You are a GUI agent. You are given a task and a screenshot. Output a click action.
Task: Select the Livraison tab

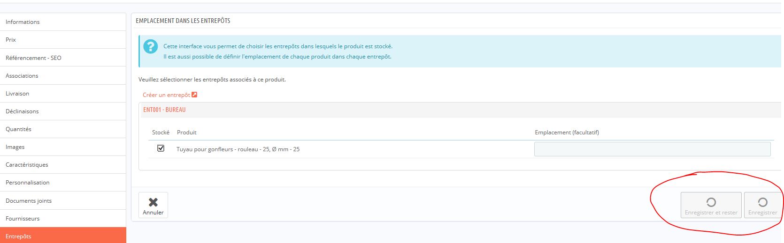pos(63,93)
